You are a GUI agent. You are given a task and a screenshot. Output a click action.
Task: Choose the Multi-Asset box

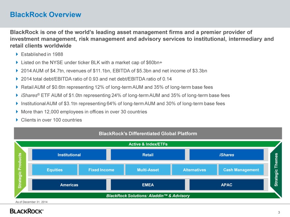point(148,170)
